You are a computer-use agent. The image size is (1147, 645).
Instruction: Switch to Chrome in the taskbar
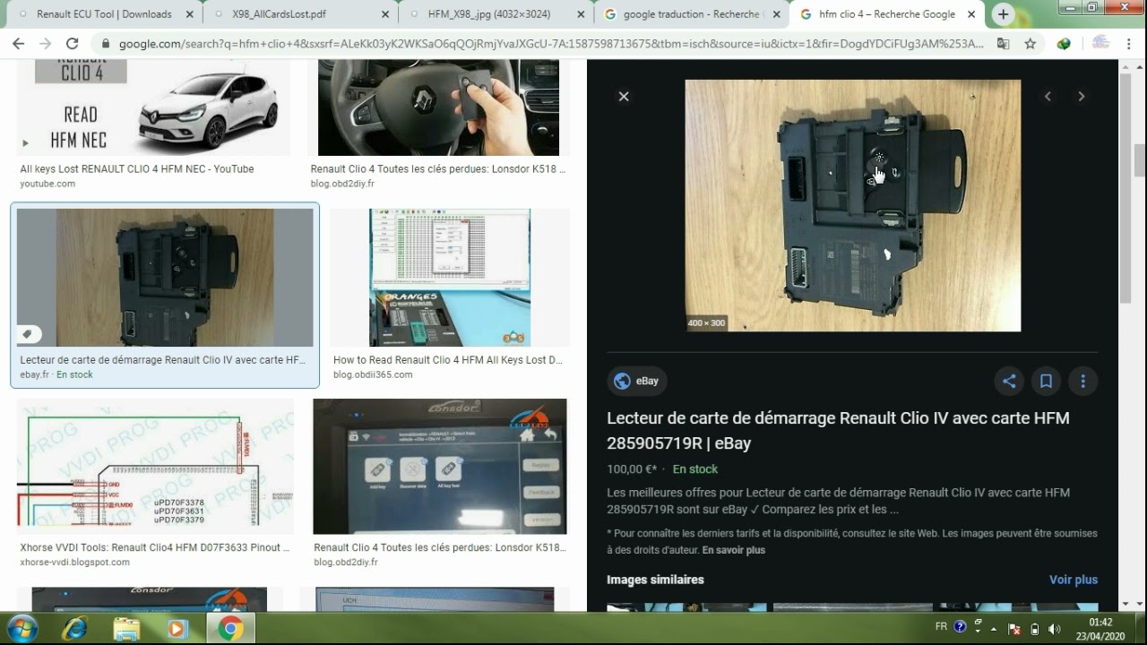pyautogui.click(x=230, y=629)
